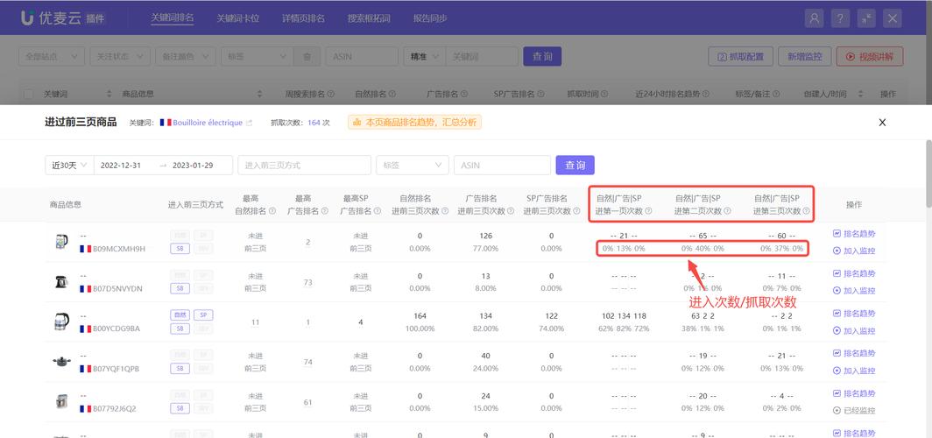The width and height of the screenshot is (932, 438).
Task: Click help icon beside 进第一页次数 header
Action: (x=649, y=211)
